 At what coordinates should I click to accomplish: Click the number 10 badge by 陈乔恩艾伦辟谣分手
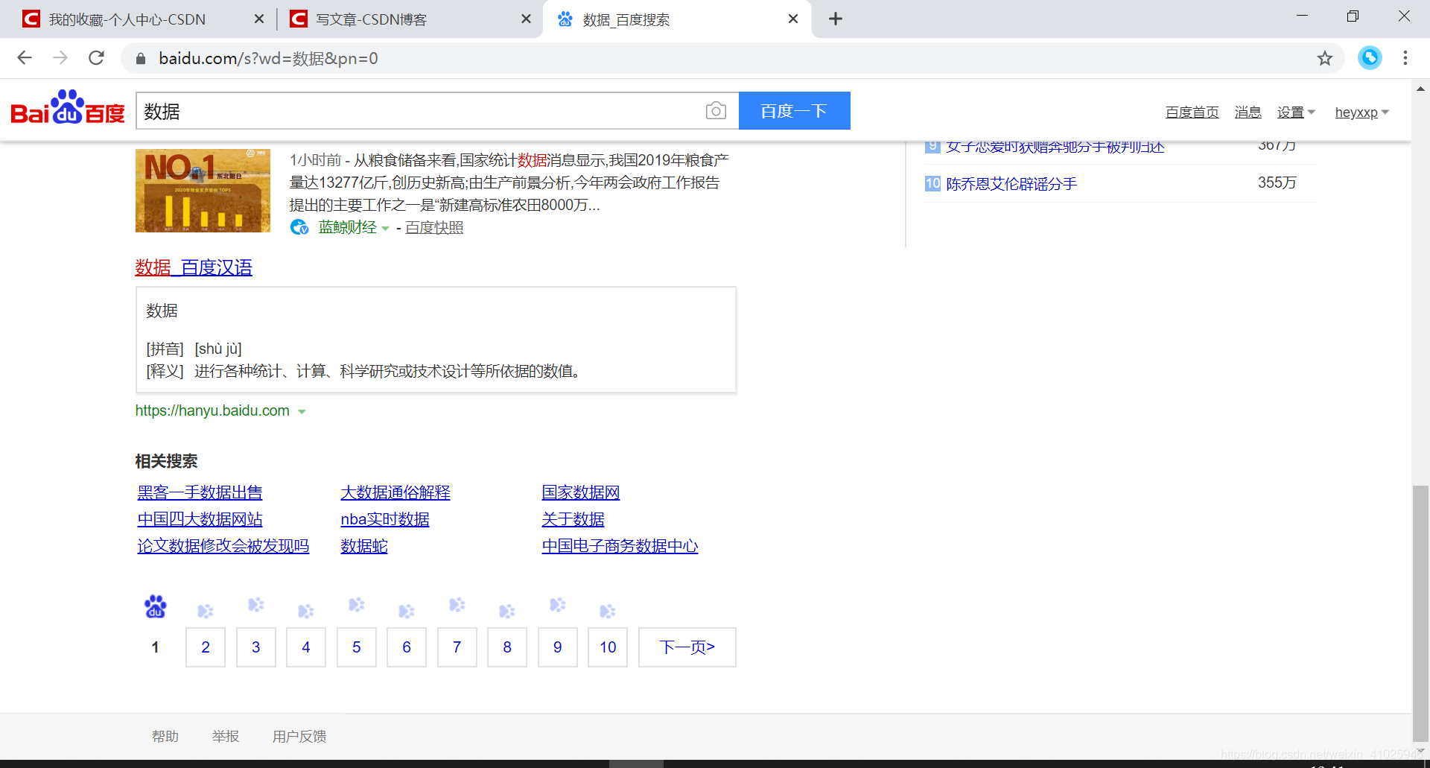(932, 183)
